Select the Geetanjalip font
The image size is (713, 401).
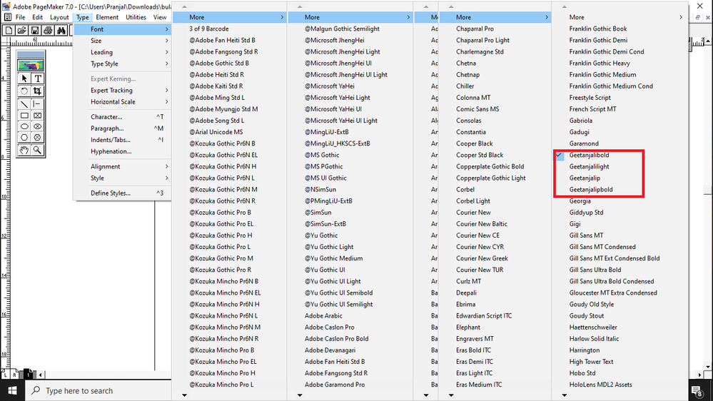click(585, 178)
